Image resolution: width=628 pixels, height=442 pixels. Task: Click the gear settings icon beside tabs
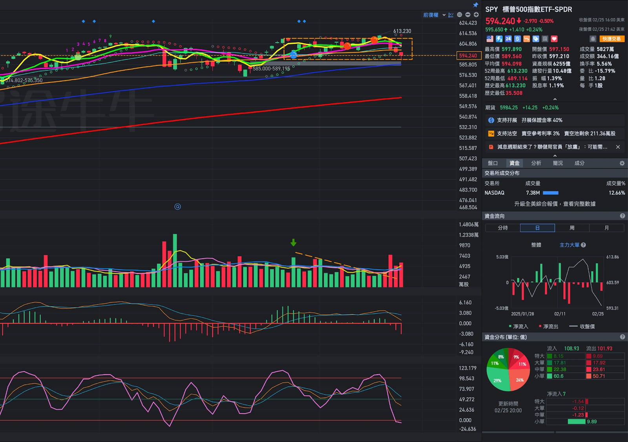[x=622, y=163]
